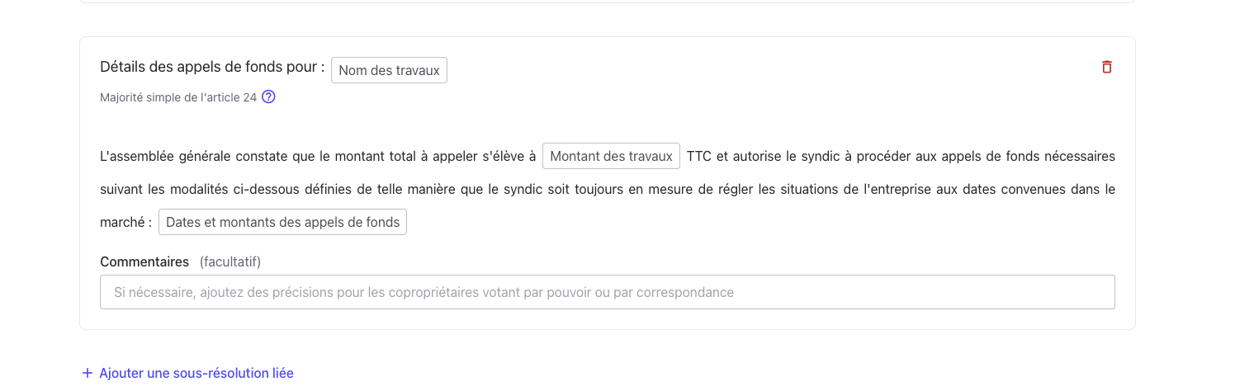Click the '(facultatif)' hint text
The height and width of the screenshot is (391, 1235).
coord(230,261)
